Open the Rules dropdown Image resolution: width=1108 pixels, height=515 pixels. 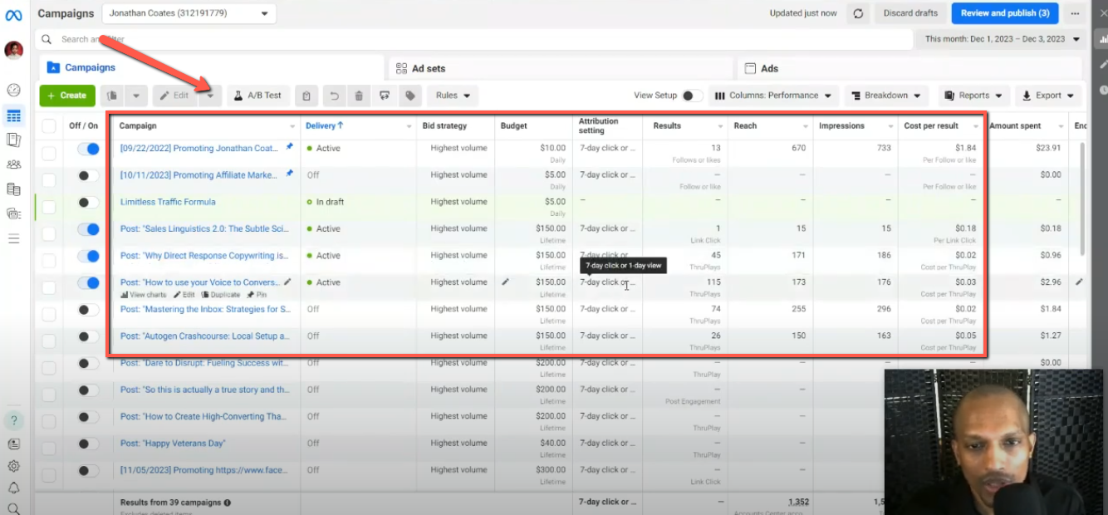452,96
